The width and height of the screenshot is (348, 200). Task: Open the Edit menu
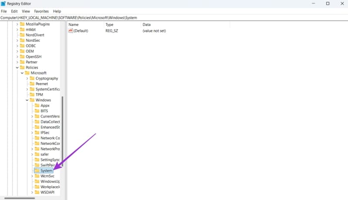pos(14,11)
